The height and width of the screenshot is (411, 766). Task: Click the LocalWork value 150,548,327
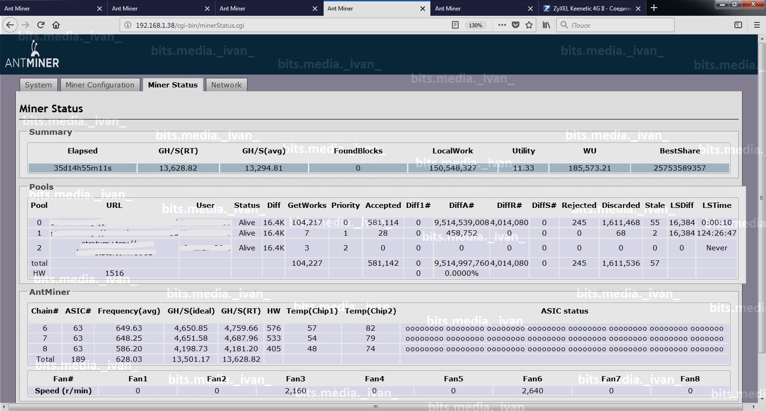(x=452, y=168)
